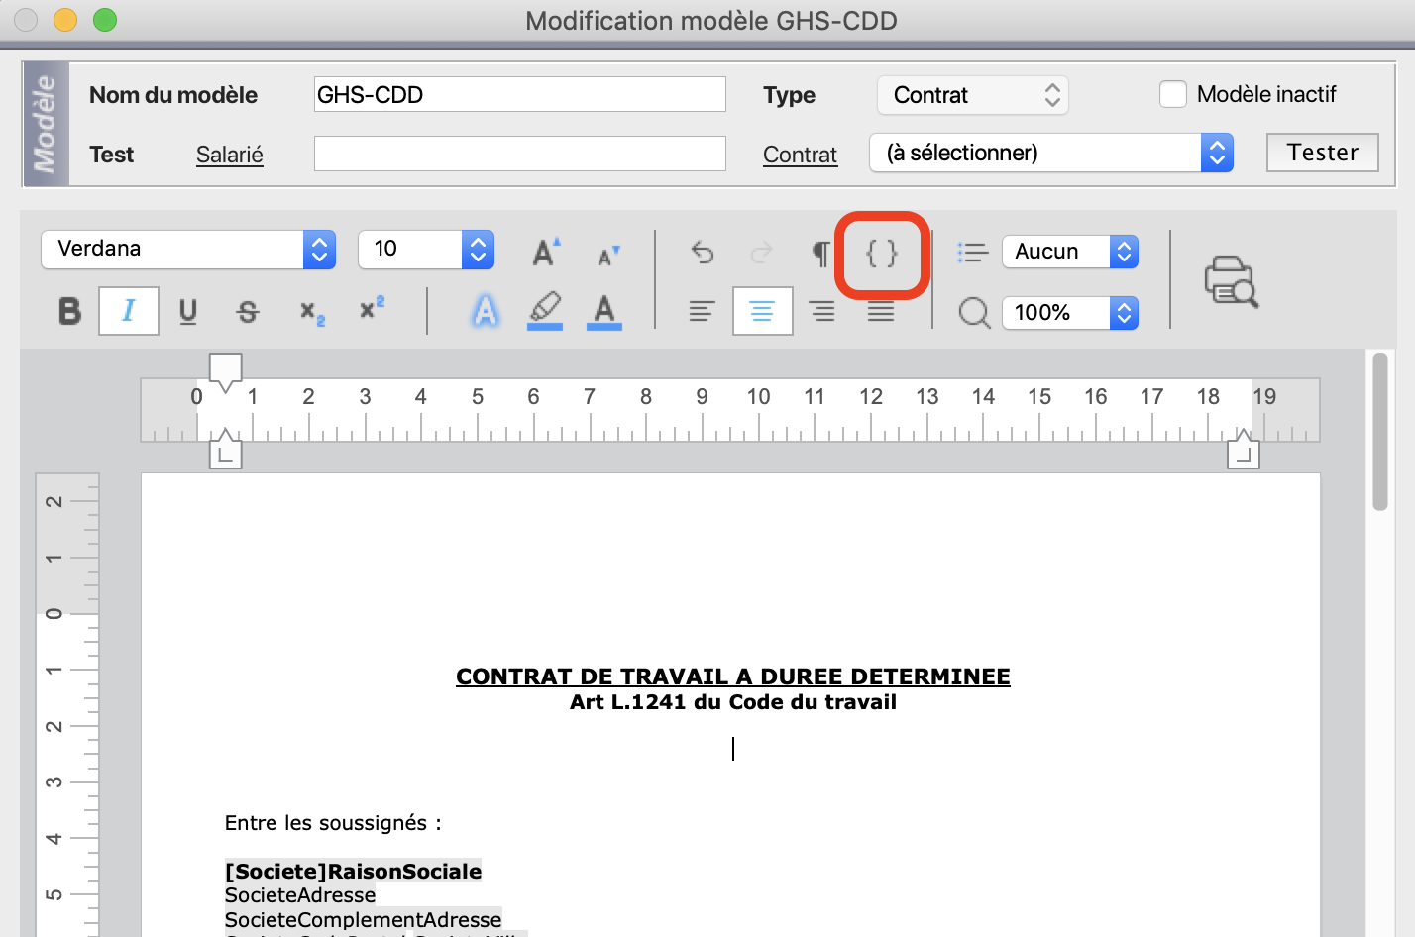Open the 100% zoom dropdown
Viewport: 1415px width, 937px height.
point(1070,313)
